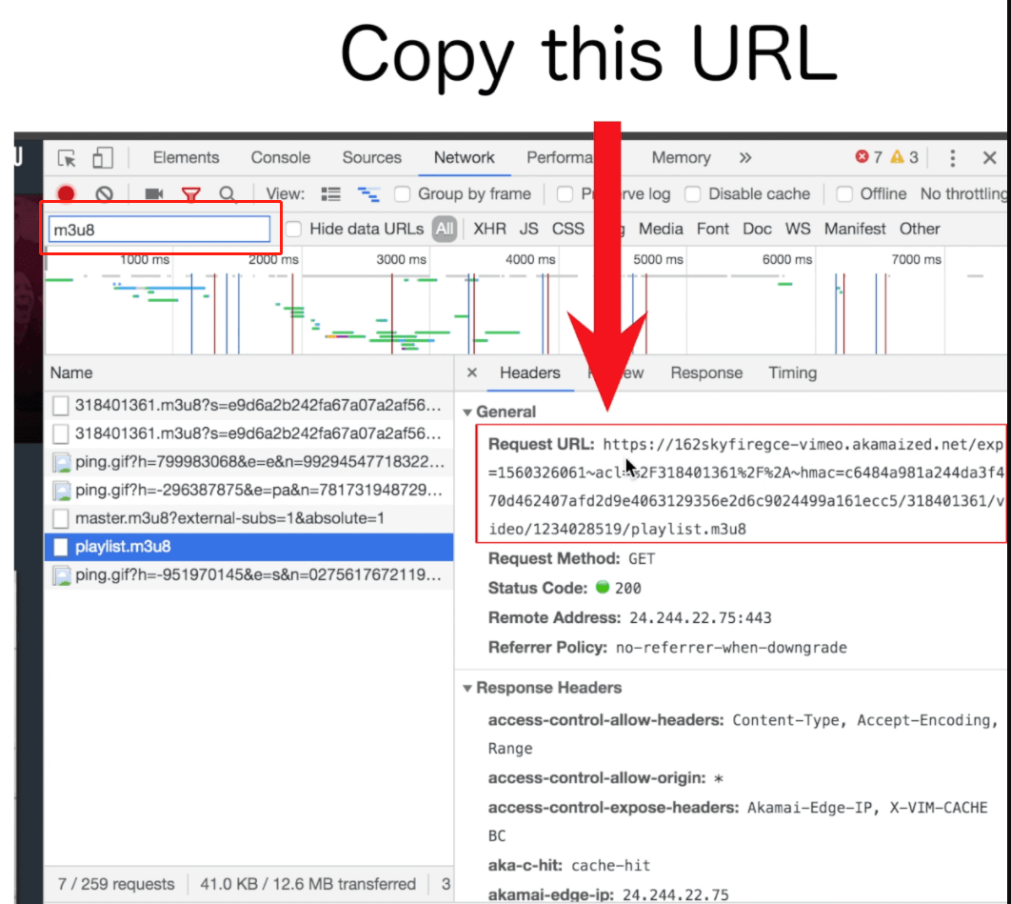Select master.m3u8?external-subs=1 request
1011x904 pixels.
(x=248, y=518)
